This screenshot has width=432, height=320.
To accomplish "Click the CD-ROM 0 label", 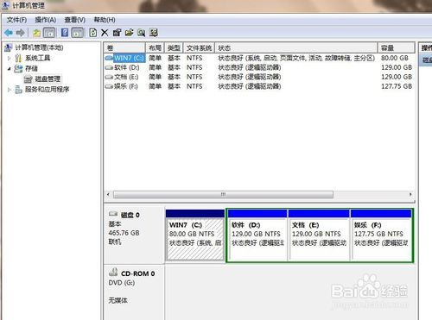I will coord(137,273).
